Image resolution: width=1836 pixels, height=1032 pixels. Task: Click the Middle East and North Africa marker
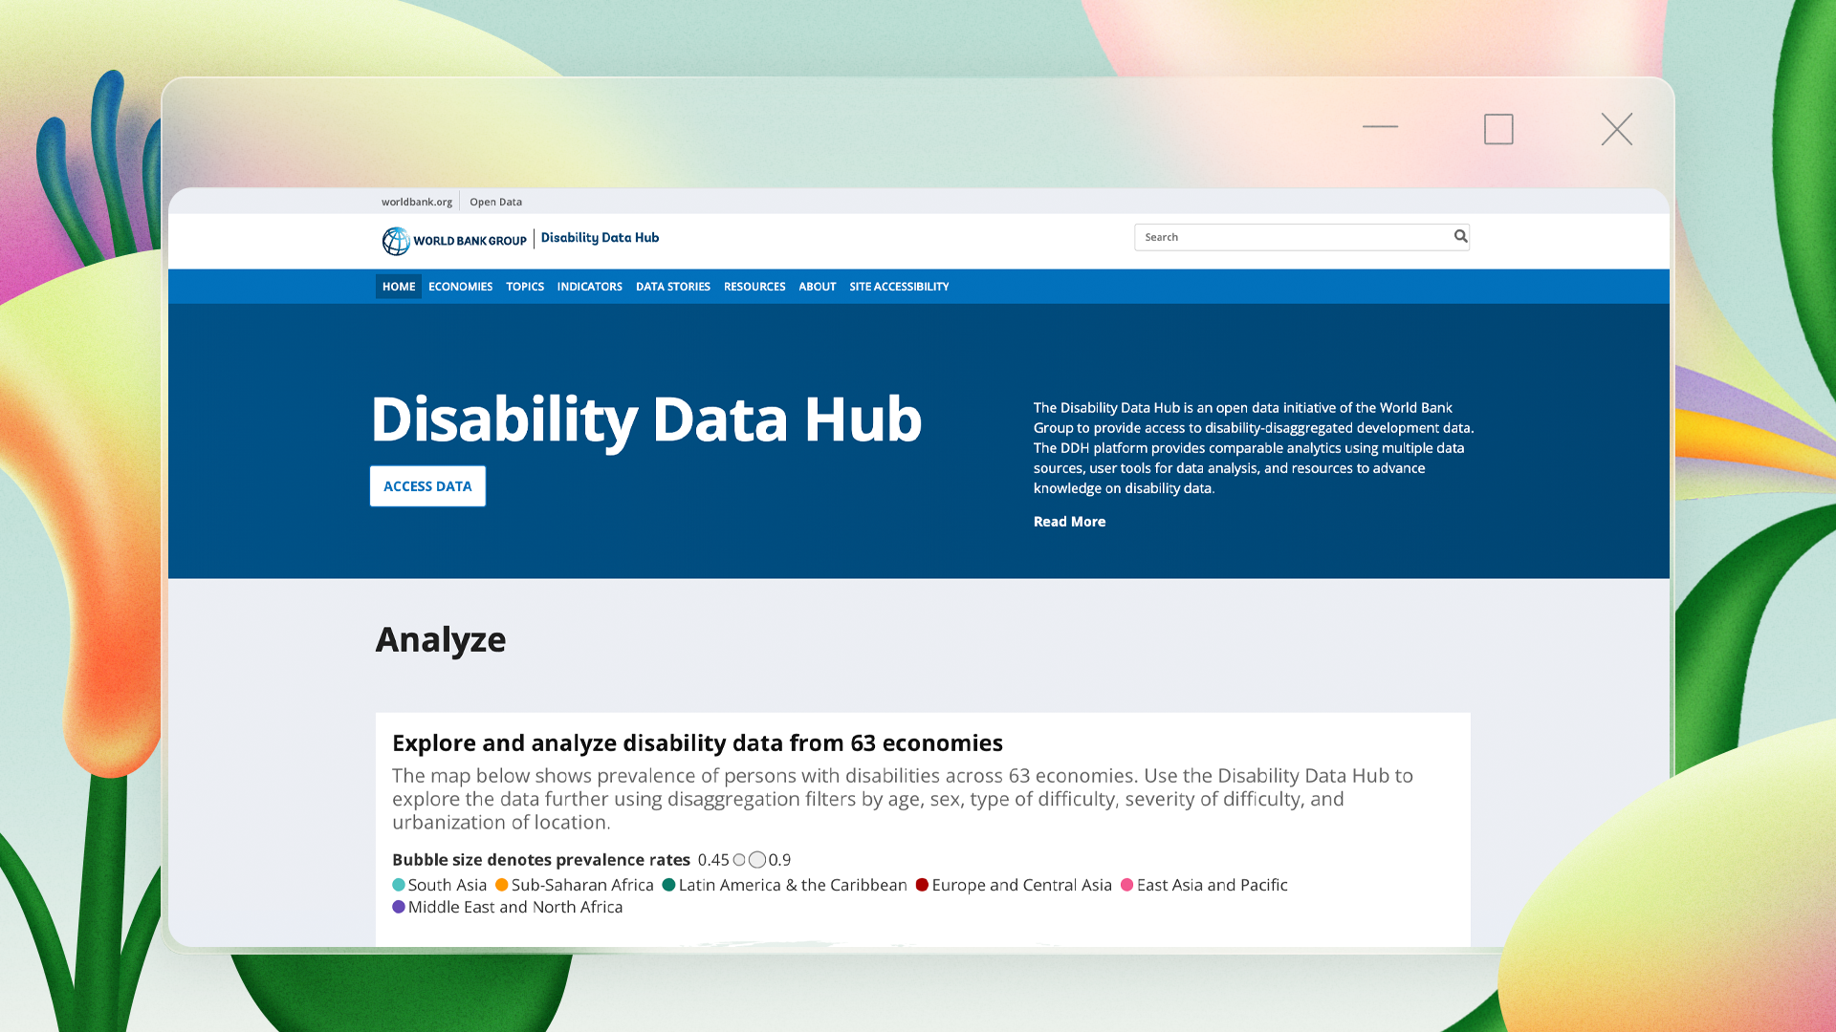pyautogui.click(x=397, y=907)
